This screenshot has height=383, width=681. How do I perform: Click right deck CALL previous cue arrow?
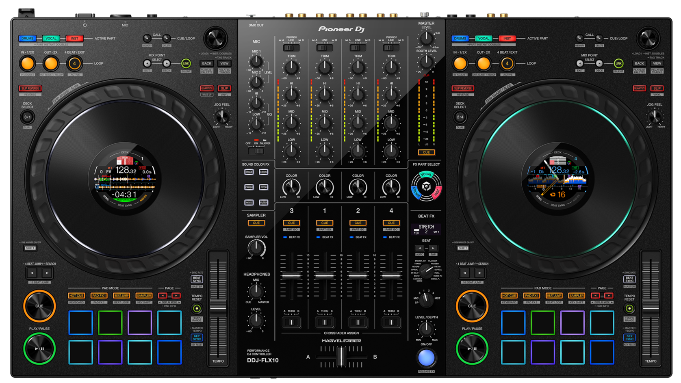click(x=580, y=39)
